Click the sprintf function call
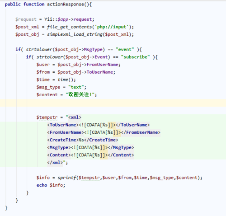Screen dimensions: 226x216 pos(67,178)
